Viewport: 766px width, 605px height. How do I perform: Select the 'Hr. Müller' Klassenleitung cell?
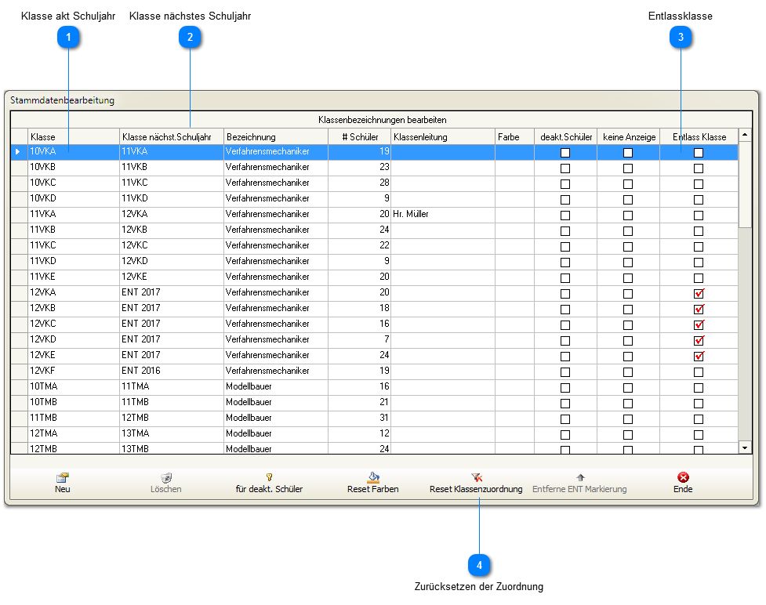(442, 214)
